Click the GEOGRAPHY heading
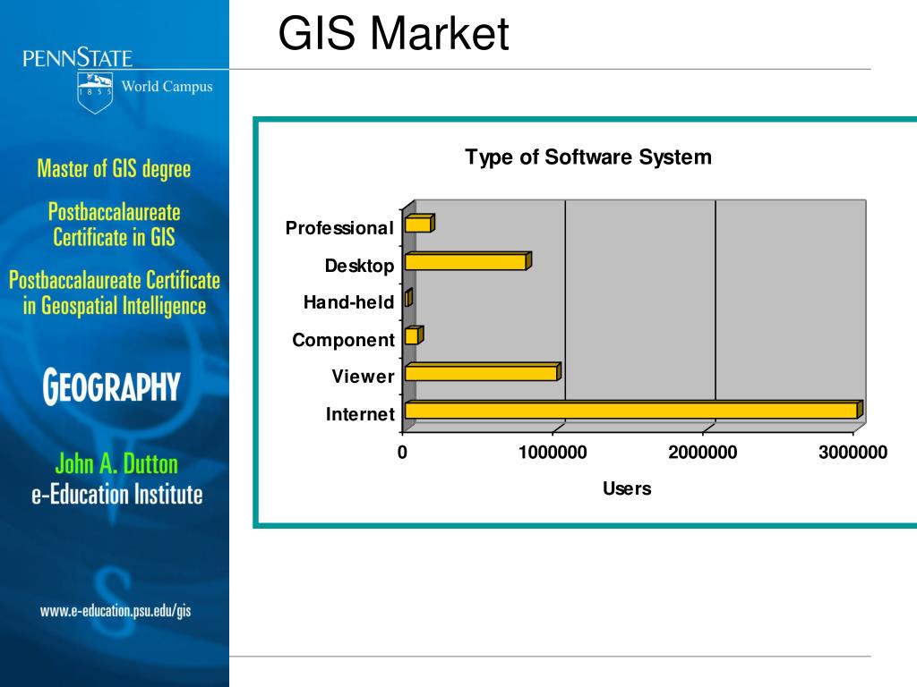 click(112, 386)
